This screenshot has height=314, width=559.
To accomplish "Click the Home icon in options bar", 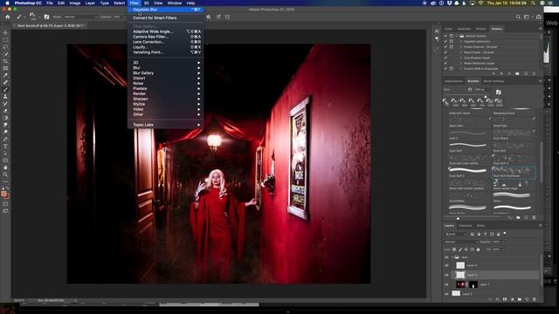I will coord(8,17).
